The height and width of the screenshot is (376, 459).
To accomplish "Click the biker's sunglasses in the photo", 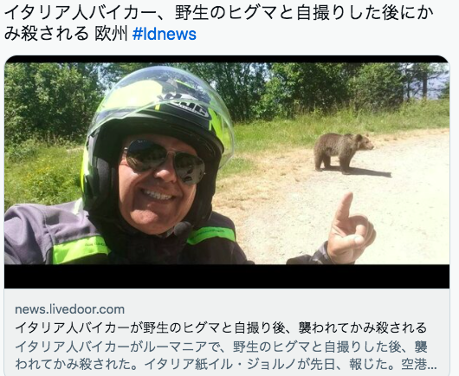I will pyautogui.click(x=165, y=161).
